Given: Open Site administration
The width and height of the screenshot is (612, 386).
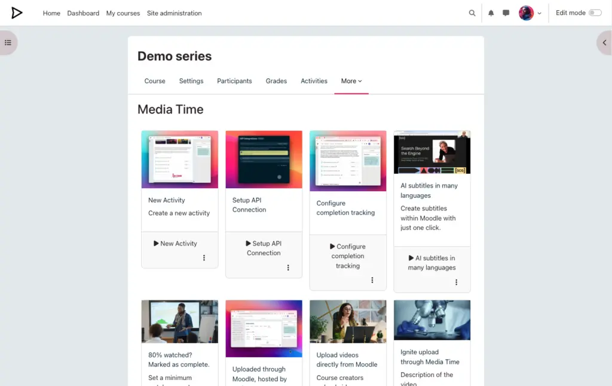Looking at the screenshot, I should (x=174, y=13).
